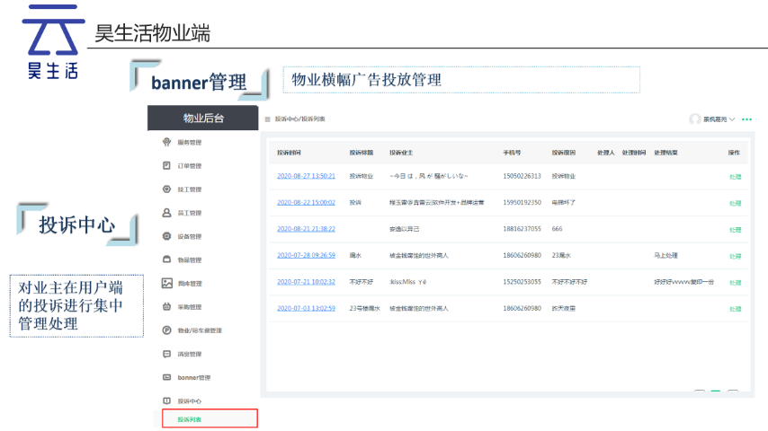The width and height of the screenshot is (768, 431).
Task: Click 处理 for the 电梯坏了 complaint
Action: coord(735,203)
